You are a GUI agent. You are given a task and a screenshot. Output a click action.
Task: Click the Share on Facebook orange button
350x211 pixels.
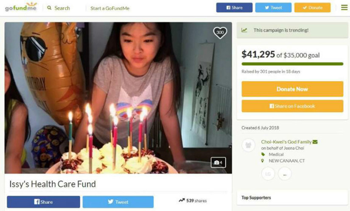(292, 106)
